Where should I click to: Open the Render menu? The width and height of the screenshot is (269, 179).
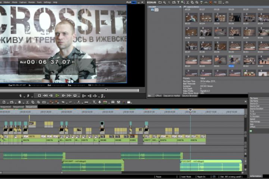[x=31, y=2]
